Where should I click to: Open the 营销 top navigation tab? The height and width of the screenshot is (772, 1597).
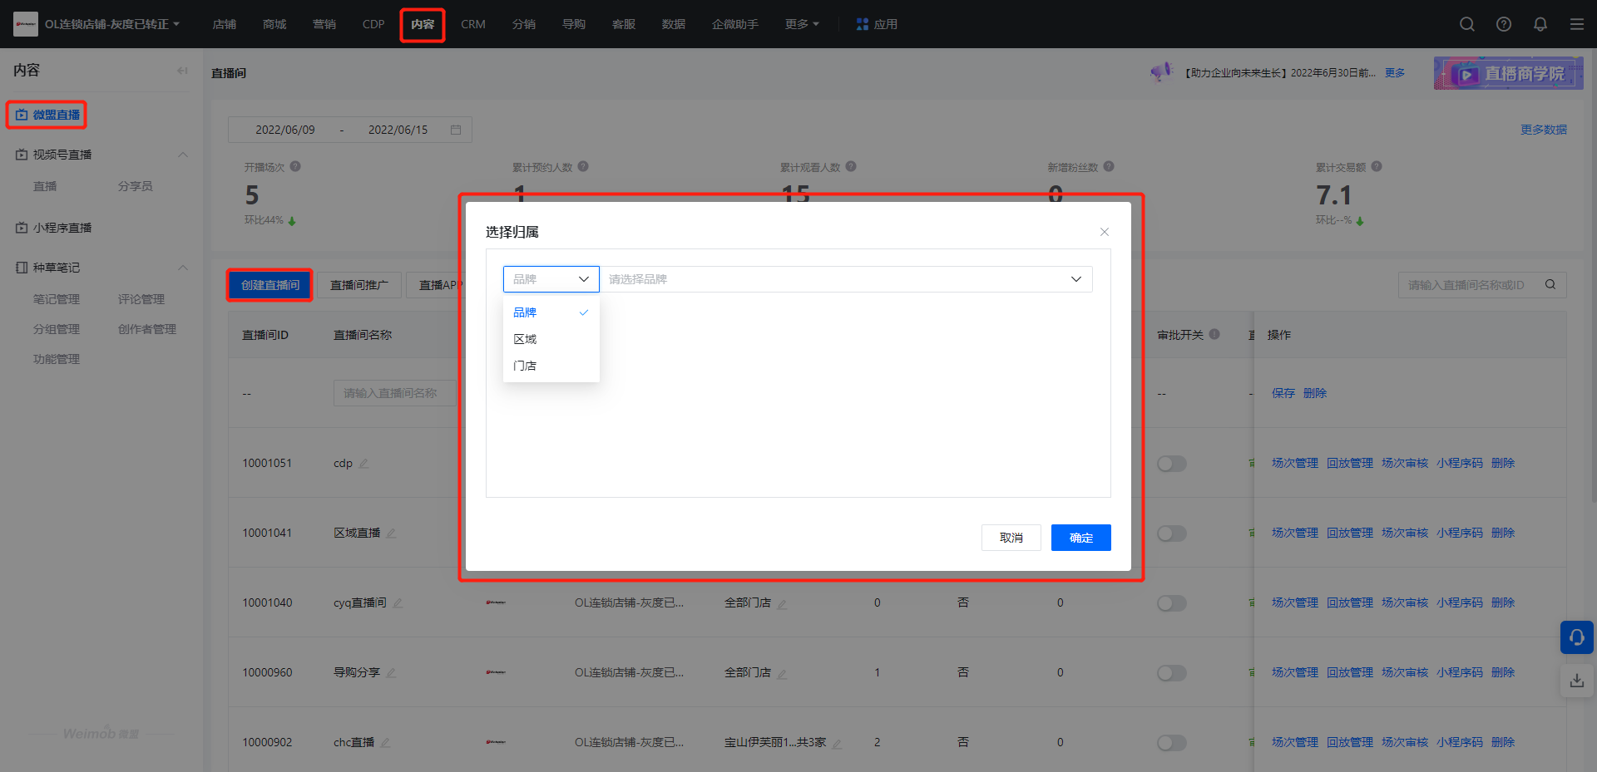[324, 24]
